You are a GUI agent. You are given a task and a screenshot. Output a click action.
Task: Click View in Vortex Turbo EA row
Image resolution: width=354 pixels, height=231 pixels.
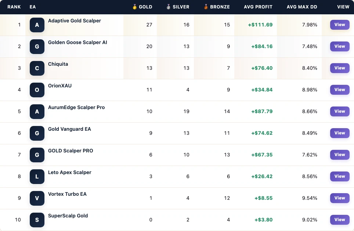[340, 198]
